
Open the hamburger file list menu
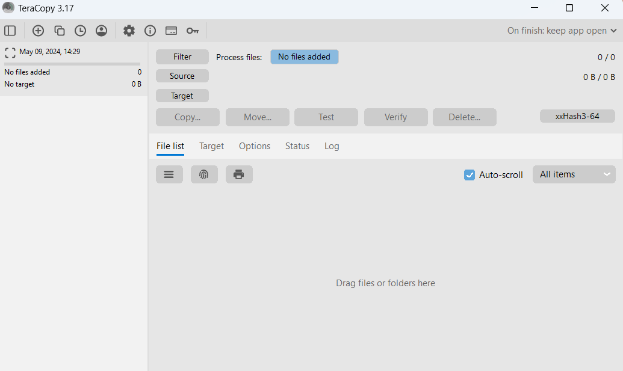169,174
